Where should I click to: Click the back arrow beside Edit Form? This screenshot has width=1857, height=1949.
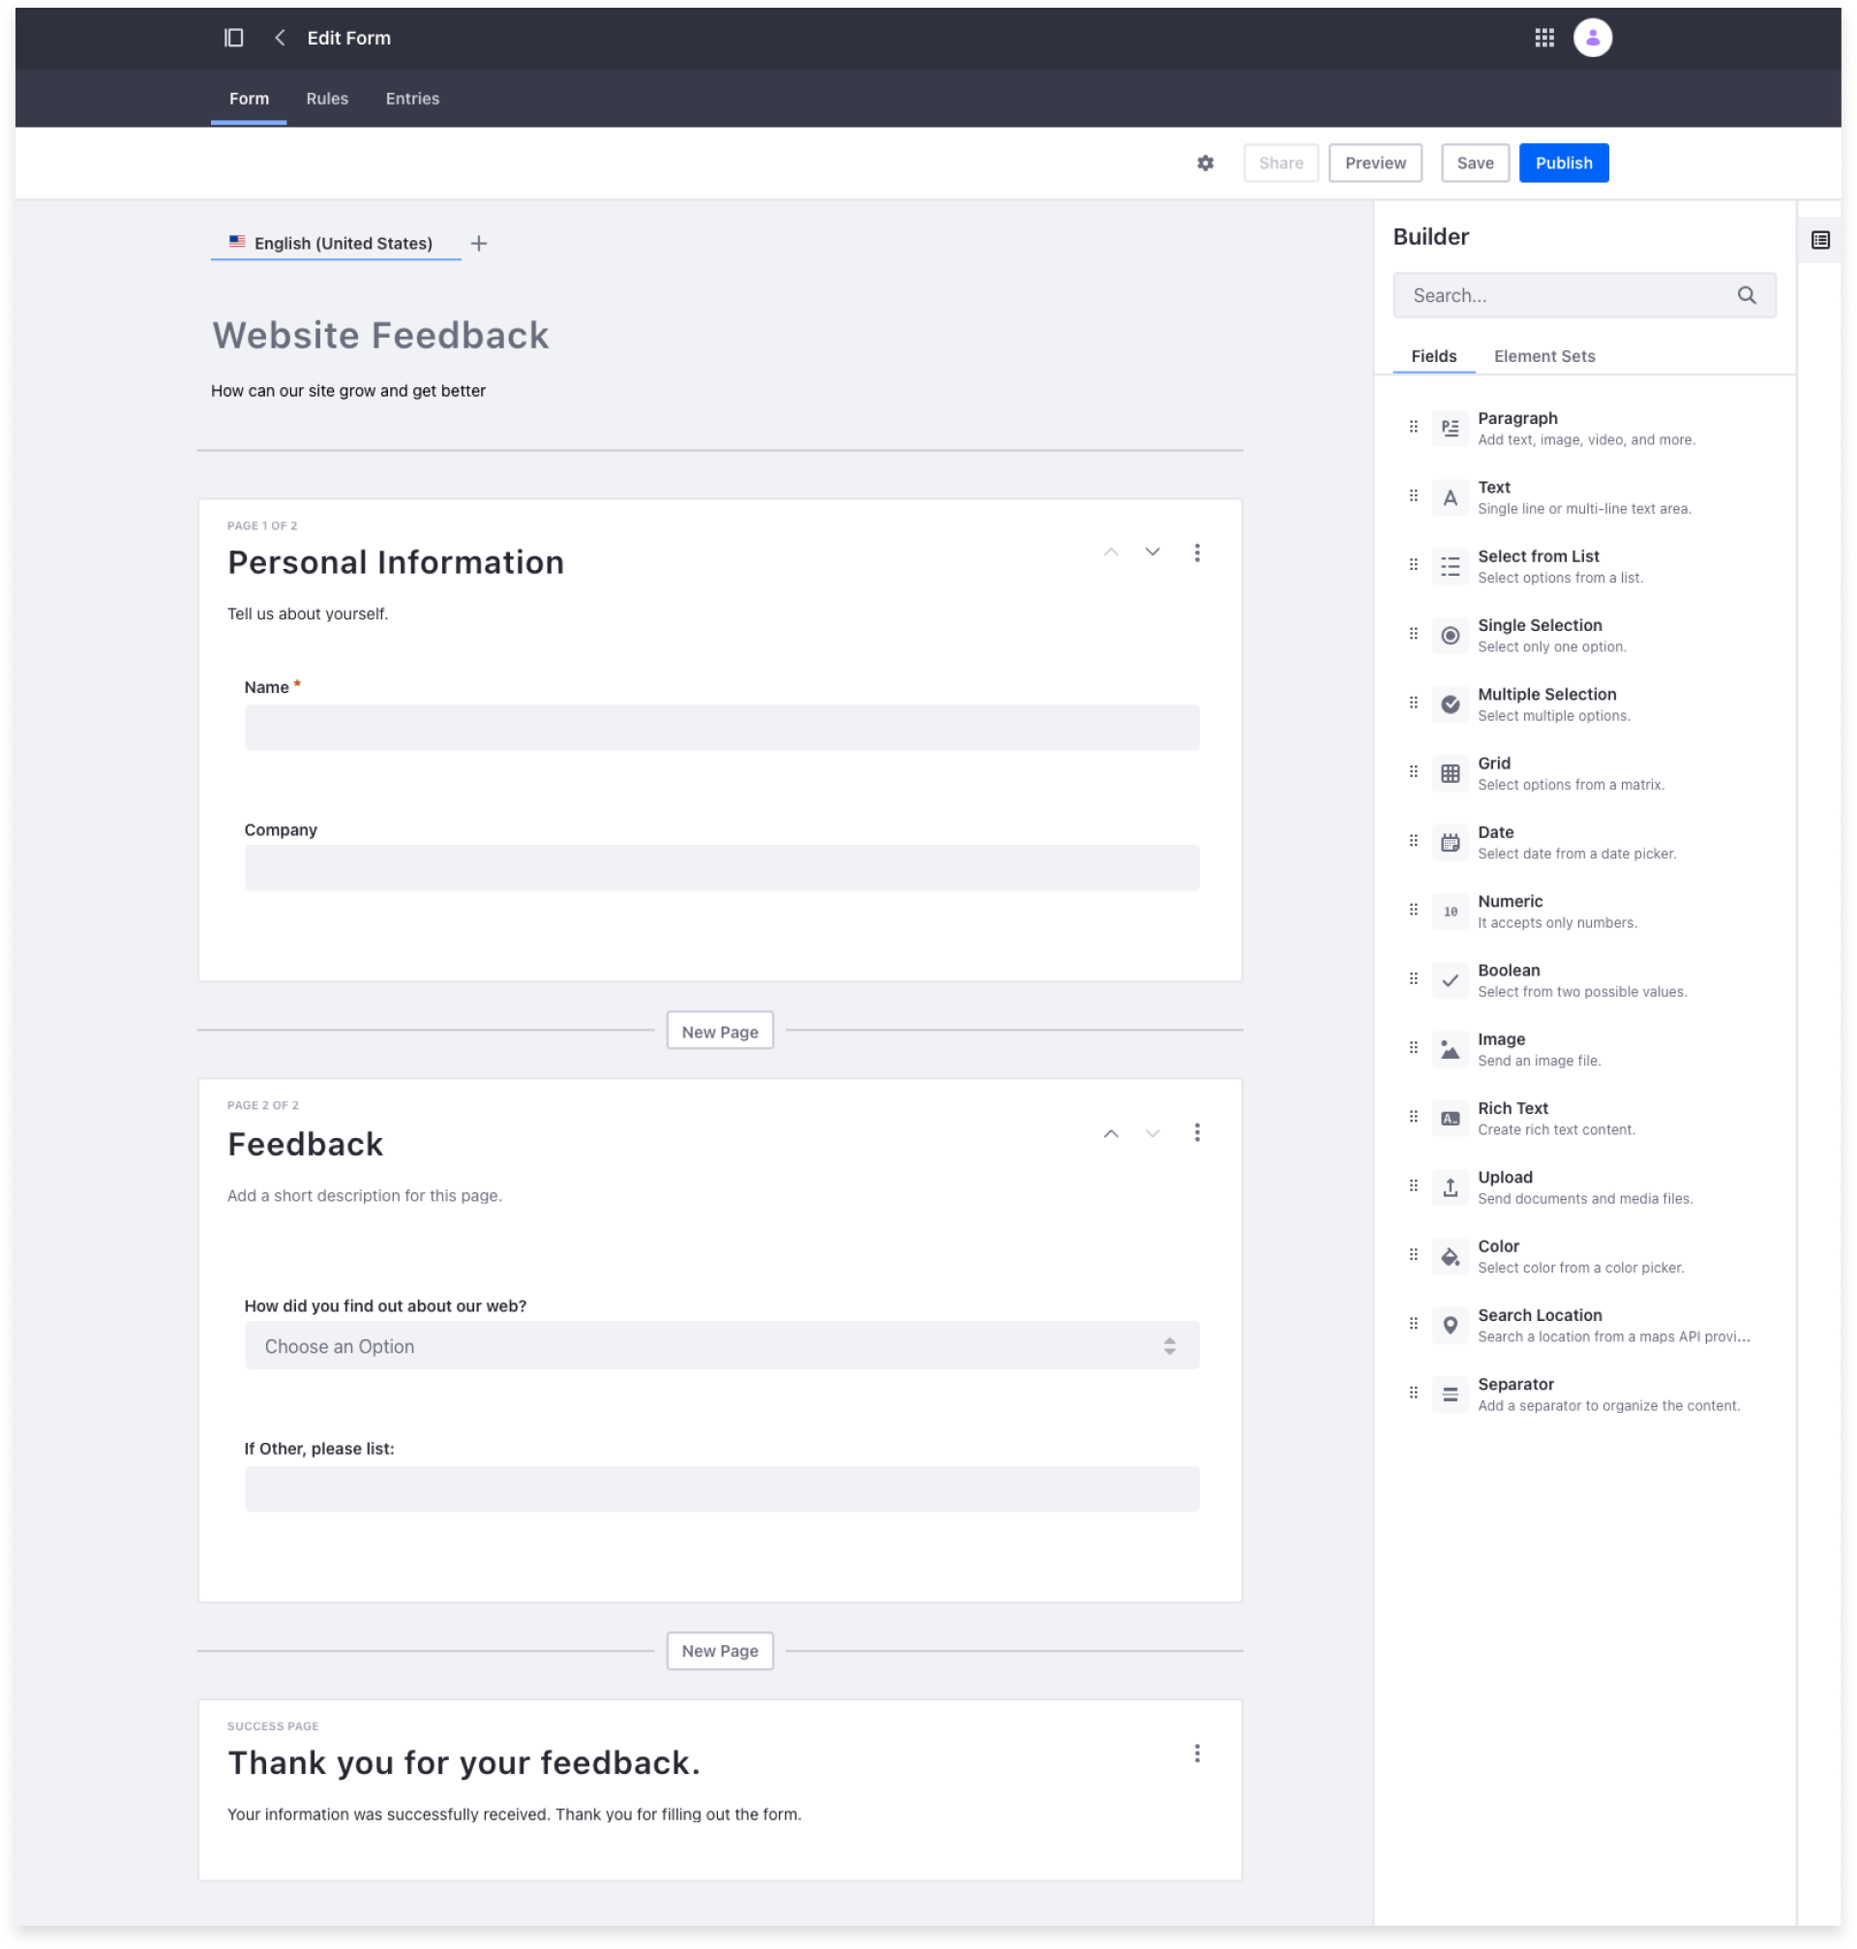(280, 38)
